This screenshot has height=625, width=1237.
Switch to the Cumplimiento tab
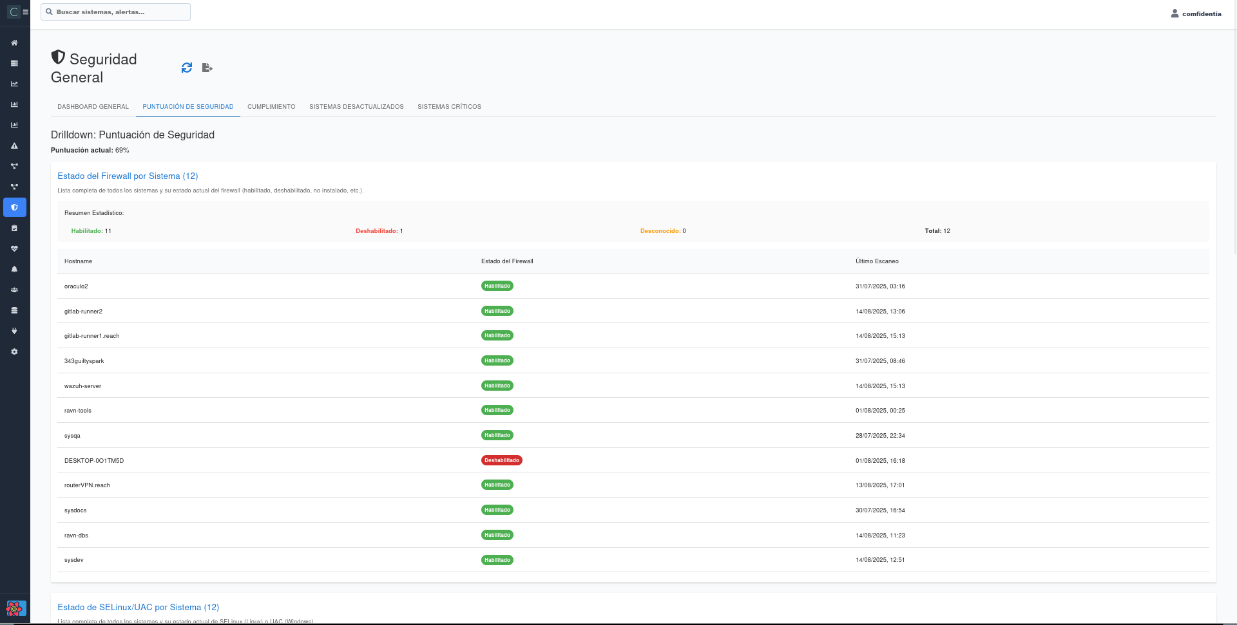coord(271,107)
